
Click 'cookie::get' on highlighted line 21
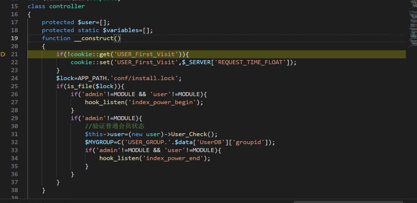click(90, 54)
